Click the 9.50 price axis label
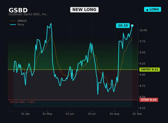This screenshot has height=123, width=168. [x=142, y=52]
